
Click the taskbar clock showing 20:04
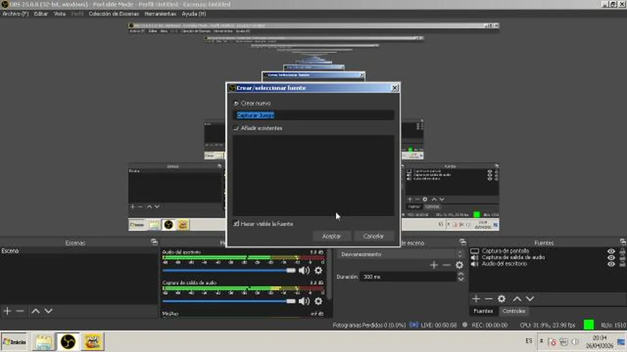(599, 341)
